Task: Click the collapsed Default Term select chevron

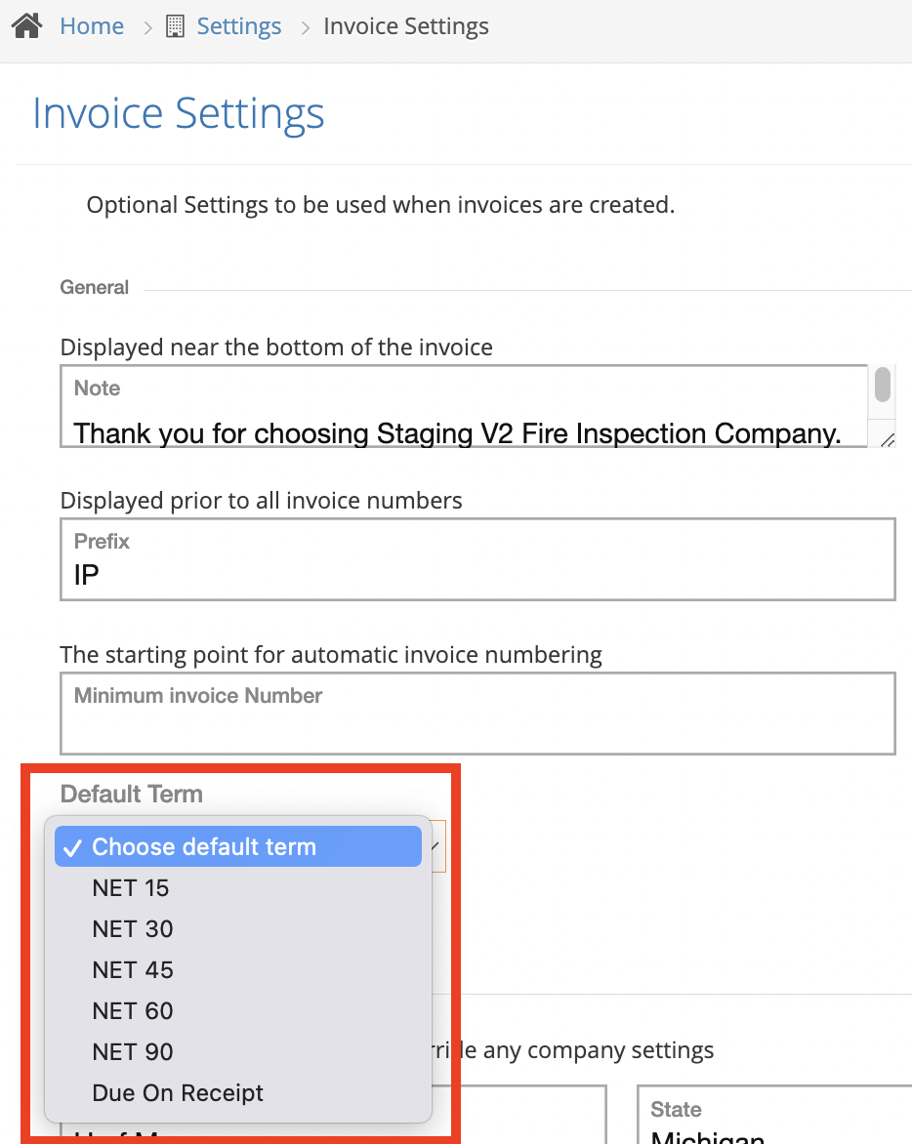Action: click(435, 846)
